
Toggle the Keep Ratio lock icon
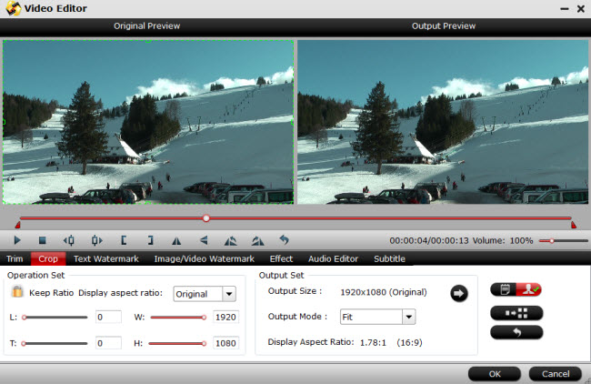click(x=17, y=291)
